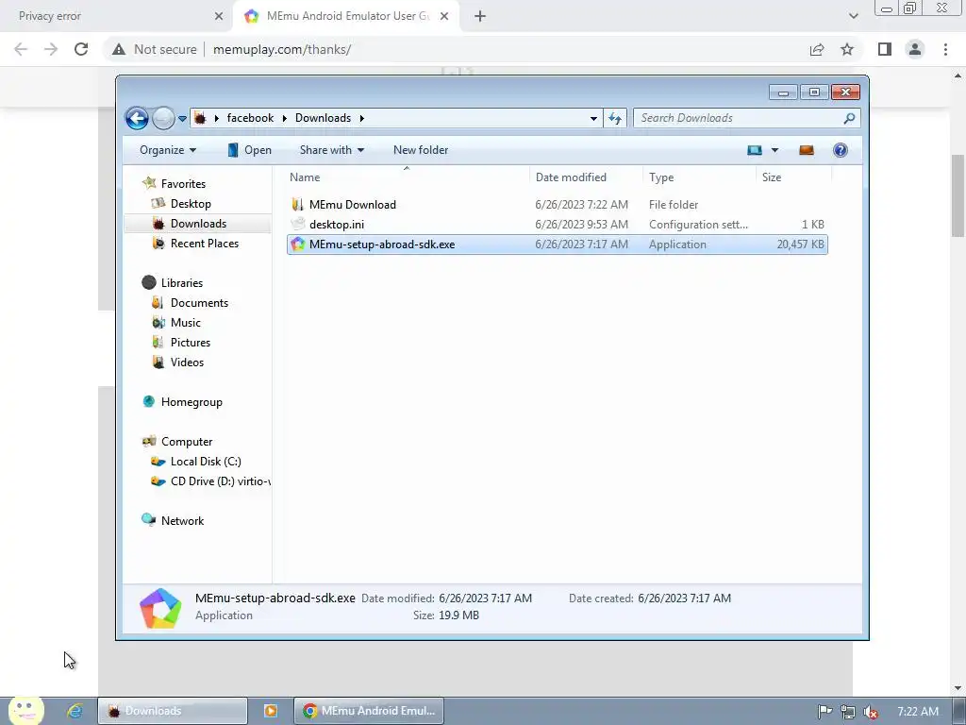Select Network in navigation pane
The image size is (966, 725).
click(182, 520)
